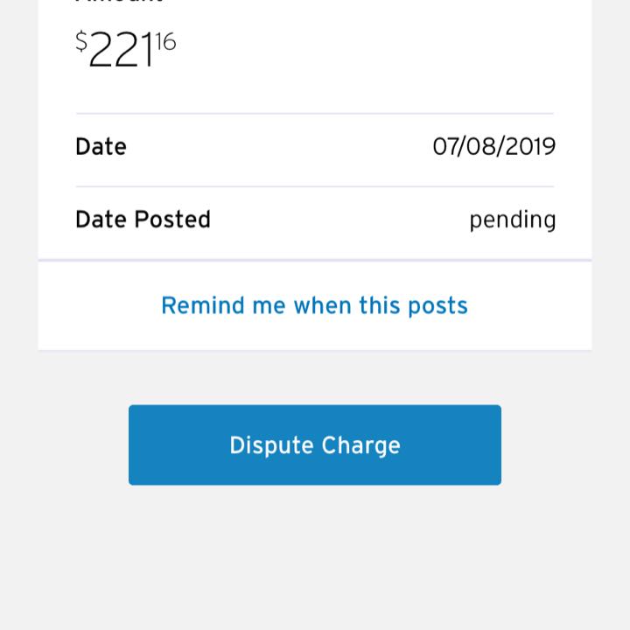Click the year 2019 in the date value

[x=528, y=146]
